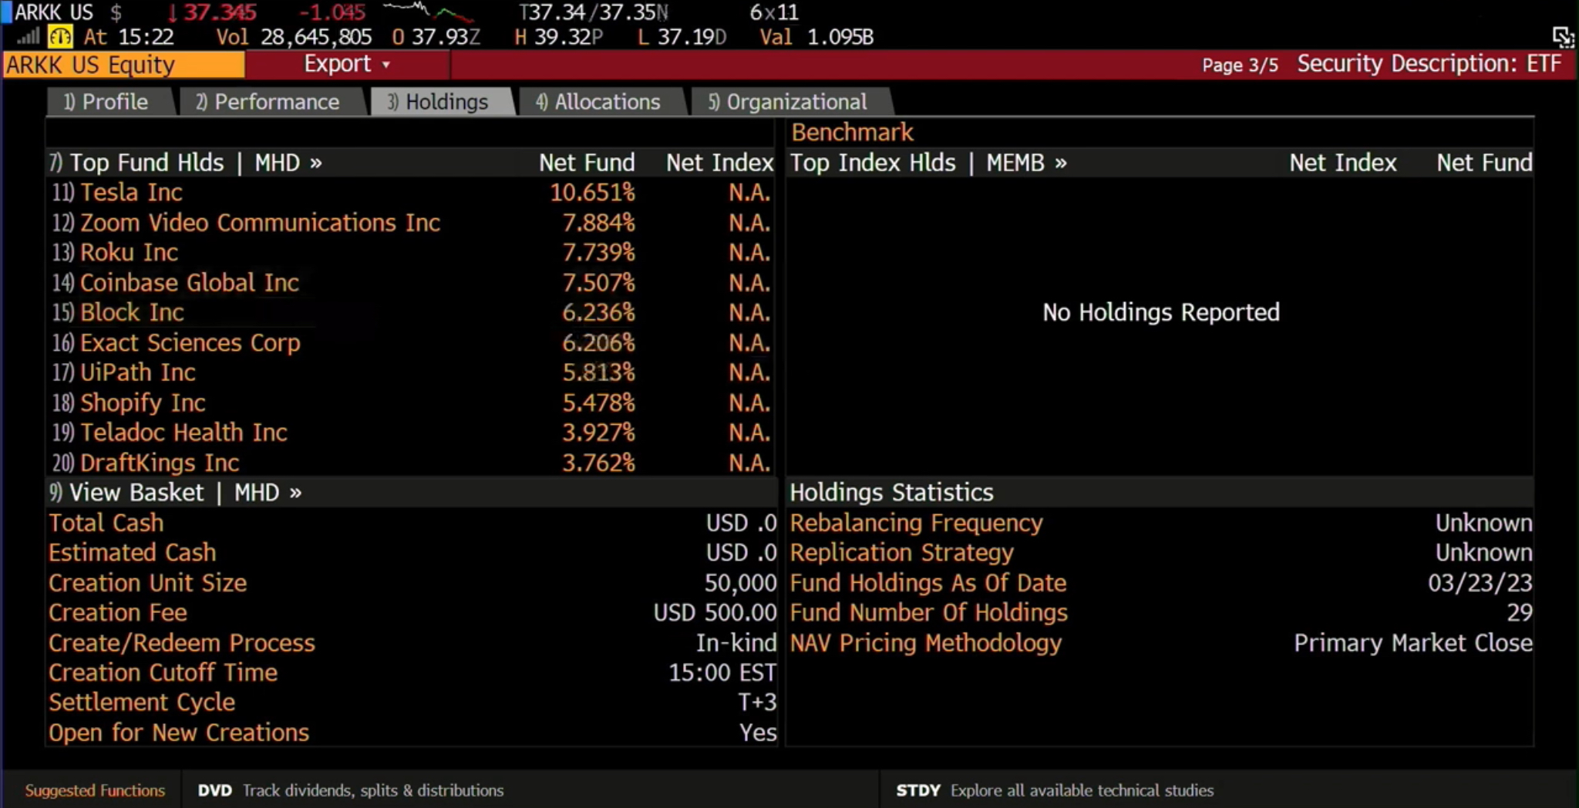The width and height of the screenshot is (1579, 808).
Task: Click the Holdings Statistics heading
Action: pos(891,493)
